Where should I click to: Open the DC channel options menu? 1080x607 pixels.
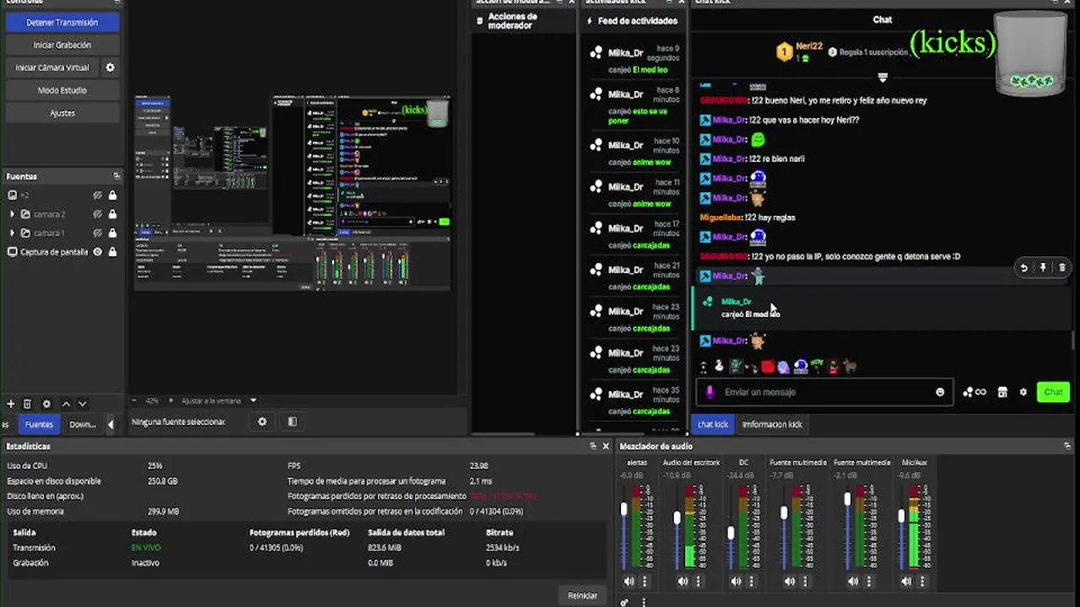pos(751,581)
